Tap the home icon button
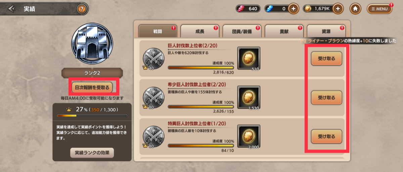 point(355,9)
